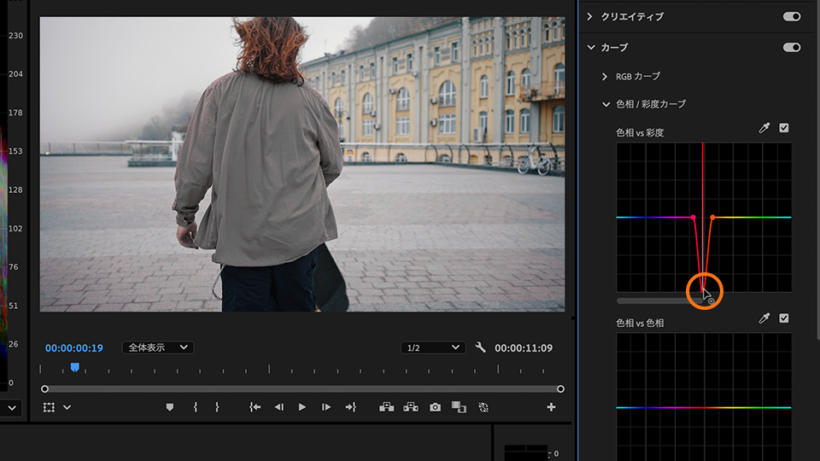Click the scrollbar under the 色相 vs 彩度 curve
Image resolution: width=820 pixels, height=461 pixels.
658,301
